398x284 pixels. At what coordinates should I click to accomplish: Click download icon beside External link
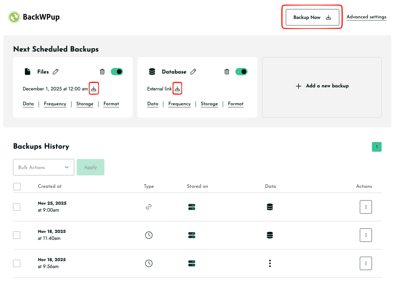coord(177,89)
